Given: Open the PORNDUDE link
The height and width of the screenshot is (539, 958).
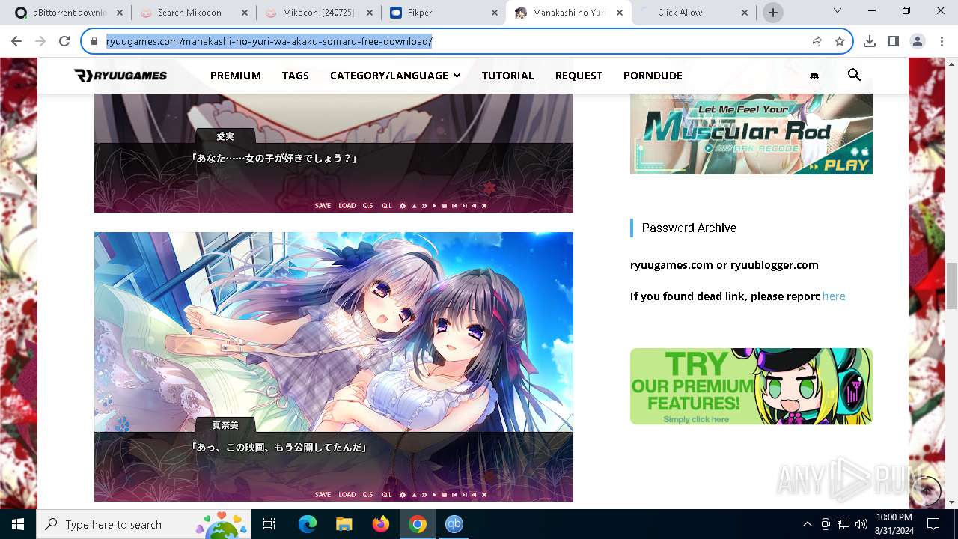Looking at the screenshot, I should [653, 76].
